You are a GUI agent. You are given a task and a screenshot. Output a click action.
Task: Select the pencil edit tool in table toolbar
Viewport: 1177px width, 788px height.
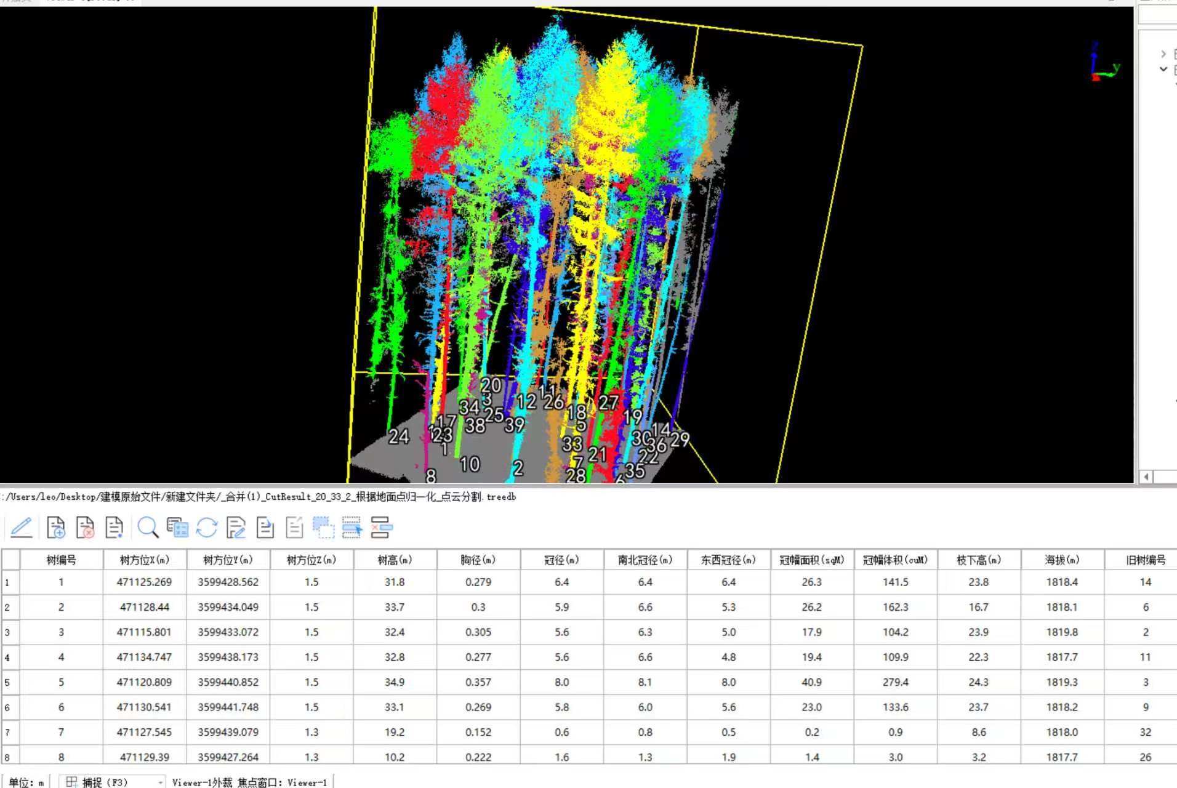tap(22, 528)
